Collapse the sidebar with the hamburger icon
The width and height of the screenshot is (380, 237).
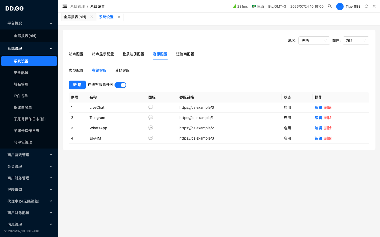(x=65, y=6)
